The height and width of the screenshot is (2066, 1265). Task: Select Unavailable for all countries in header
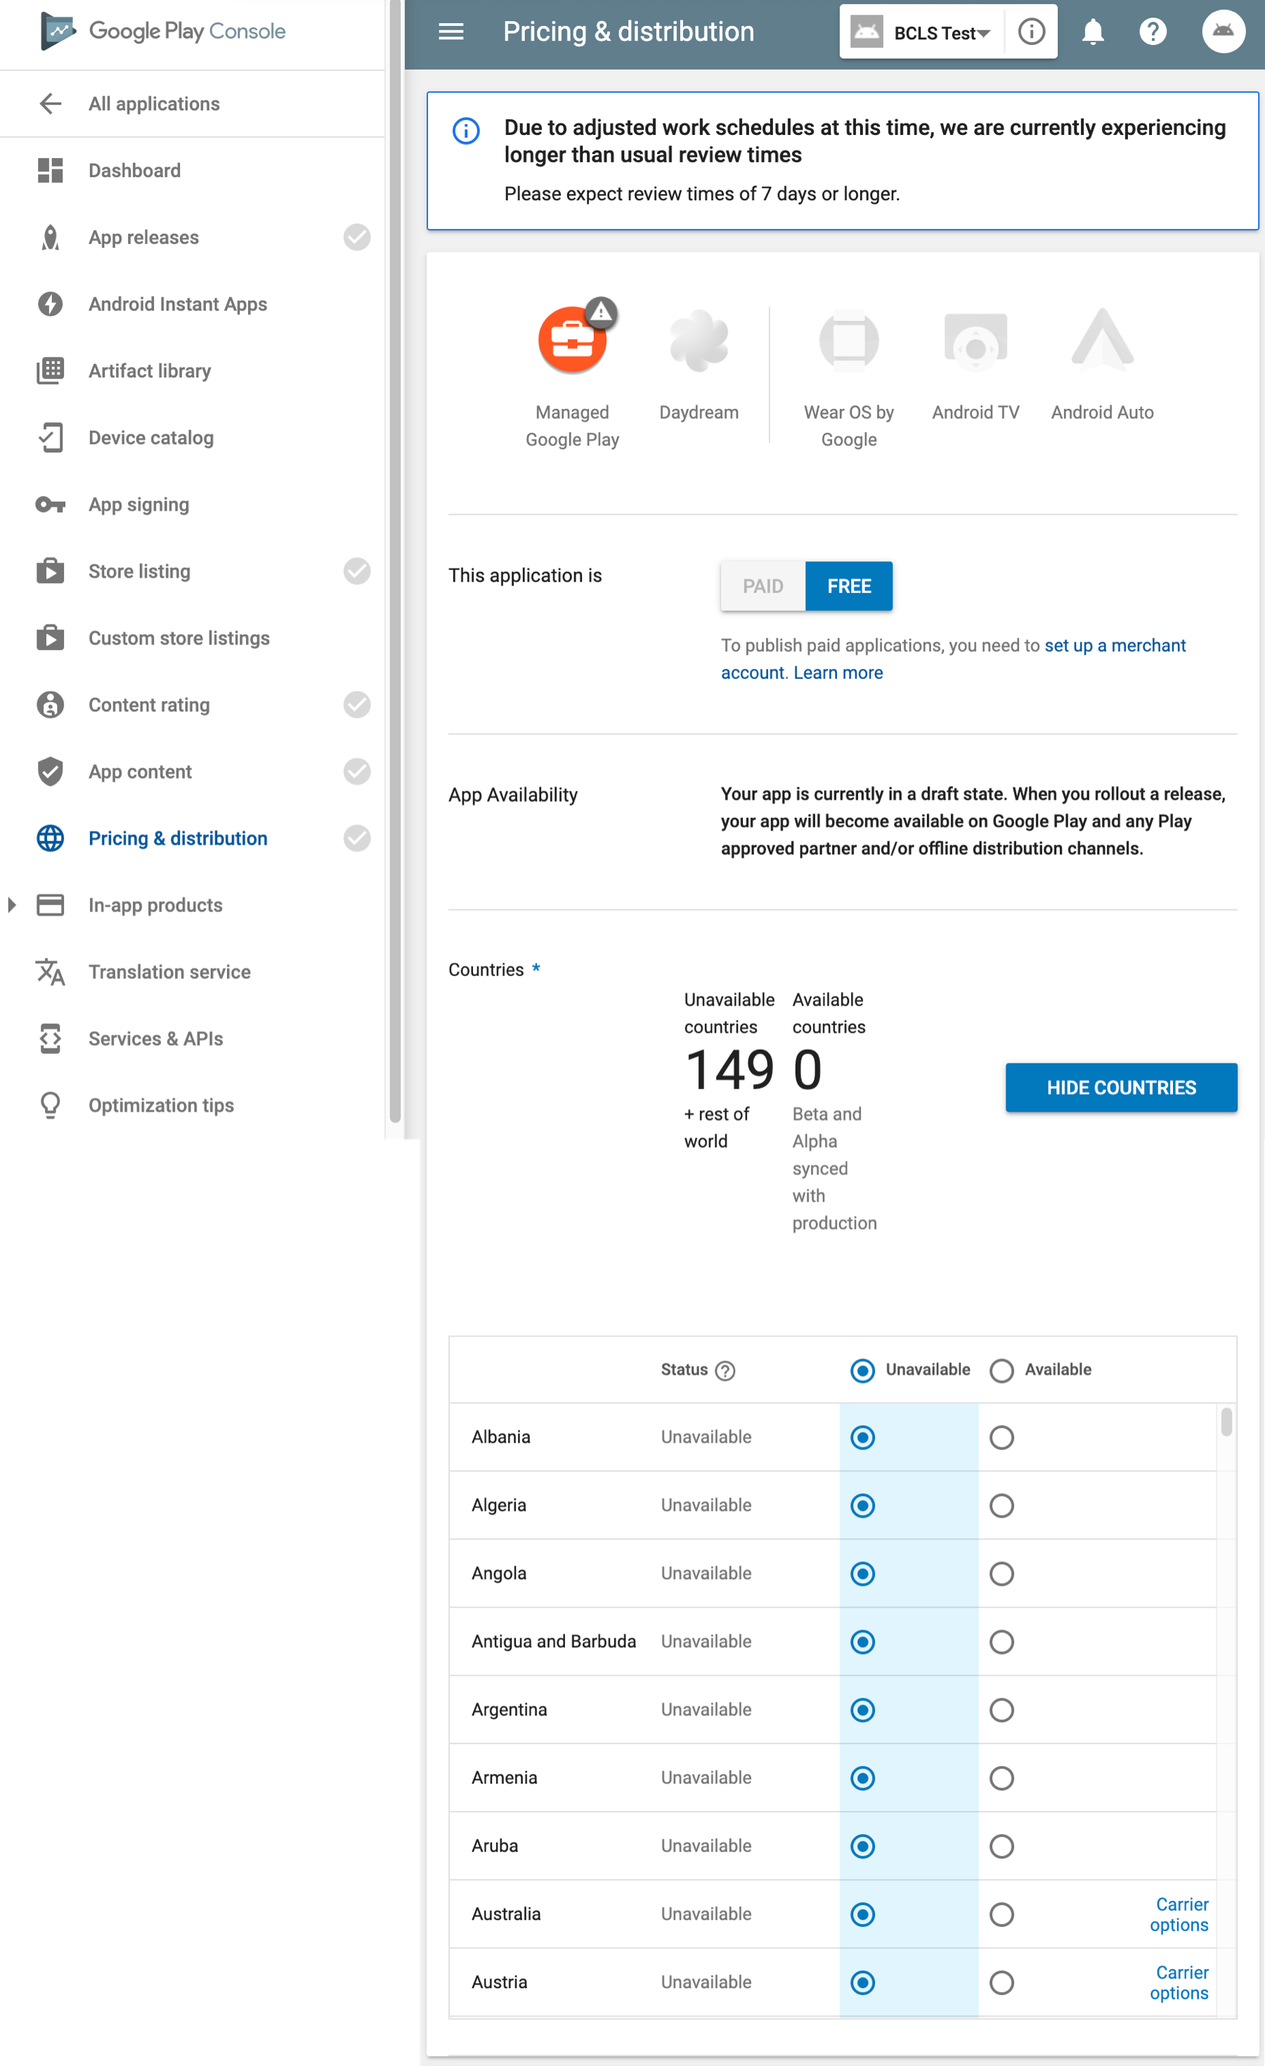pyautogui.click(x=862, y=1370)
